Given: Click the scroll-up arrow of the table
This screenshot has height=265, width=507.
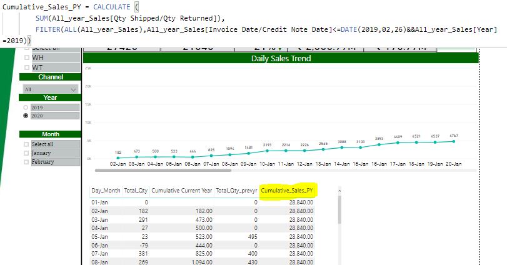Looking at the screenshot, I should (x=339, y=191).
